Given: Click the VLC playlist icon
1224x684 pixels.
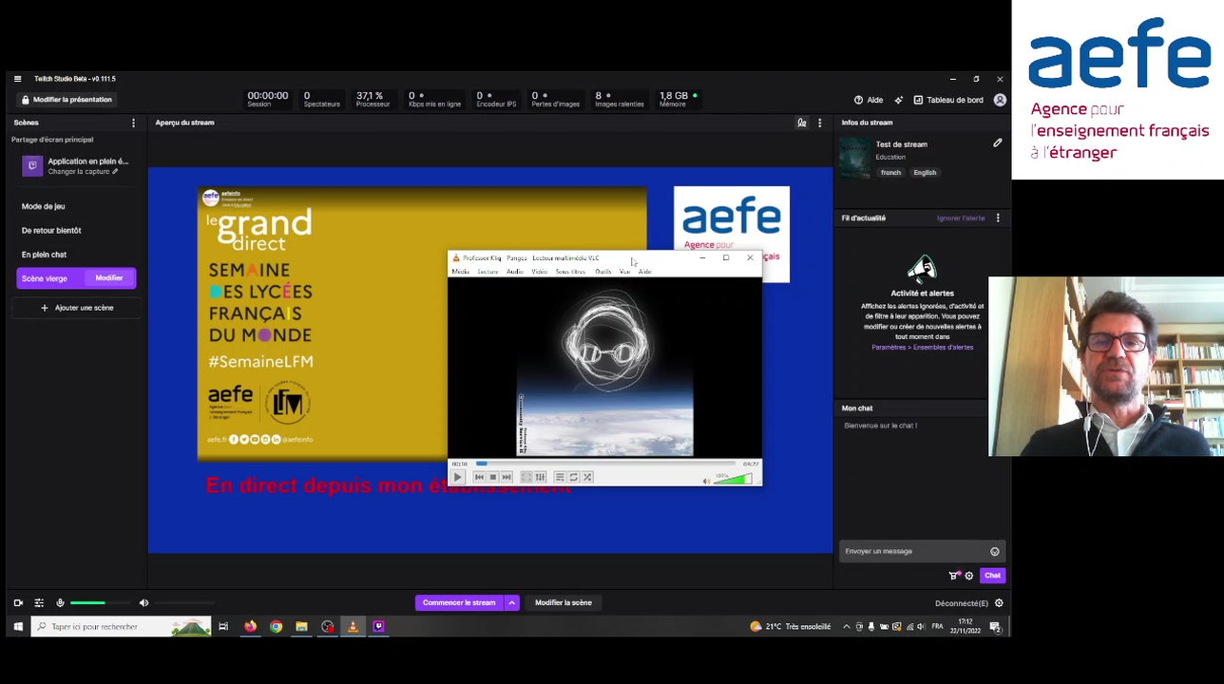Looking at the screenshot, I should [559, 477].
